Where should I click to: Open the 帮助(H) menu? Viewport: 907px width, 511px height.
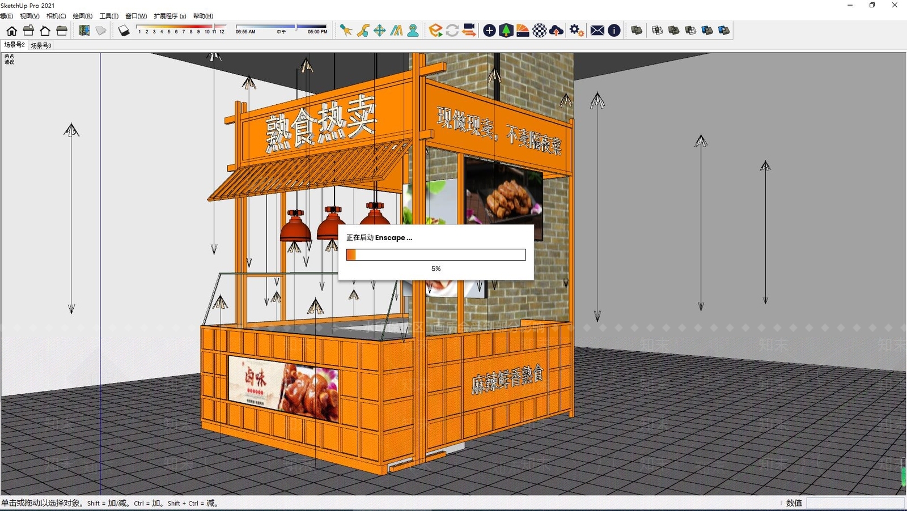pyautogui.click(x=203, y=16)
